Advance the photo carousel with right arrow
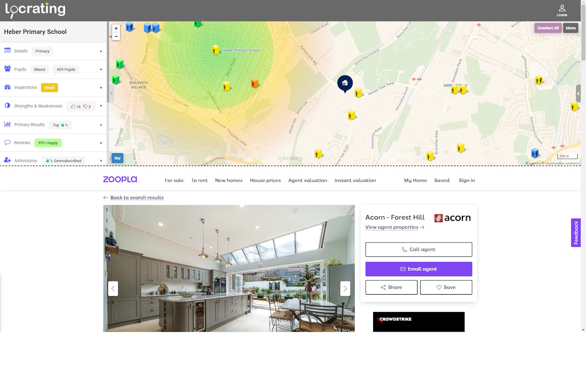 [x=345, y=289]
